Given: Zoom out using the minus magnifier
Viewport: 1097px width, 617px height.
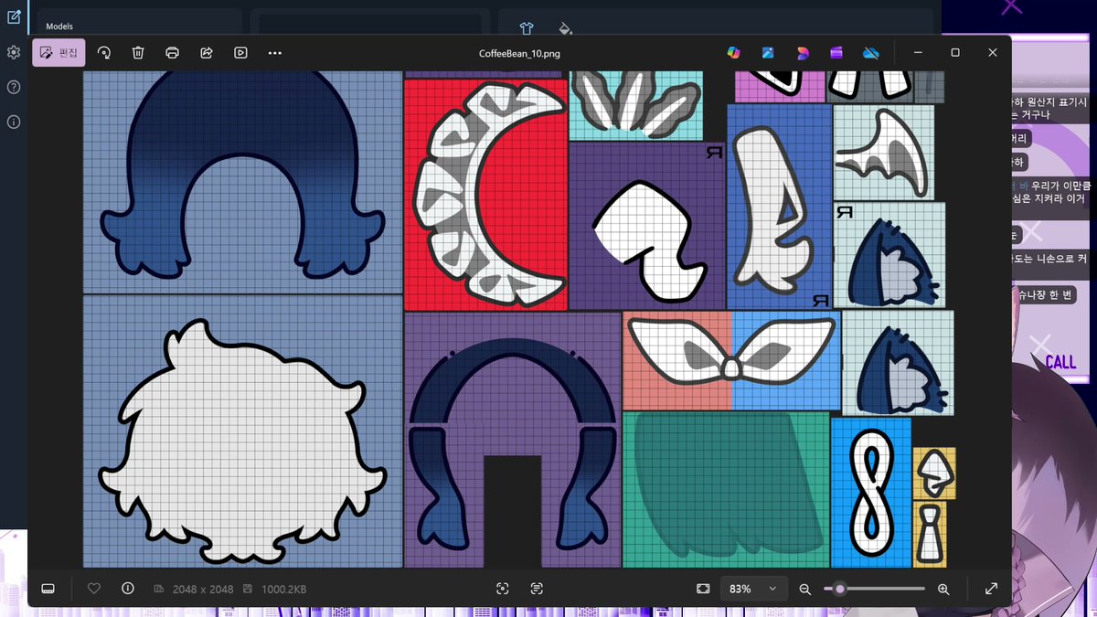Looking at the screenshot, I should pos(805,590).
